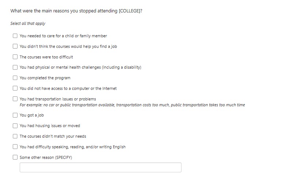Image resolution: width=283 pixels, height=176 pixels.
Task: Tick the 'You got a job' checkbox
Action: (15, 115)
